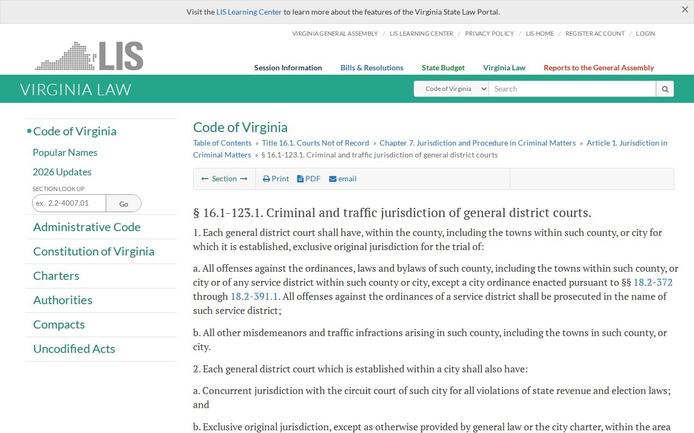694x433 pixels.
Task: Dismiss the Learning Center banner
Action: [685, 9]
